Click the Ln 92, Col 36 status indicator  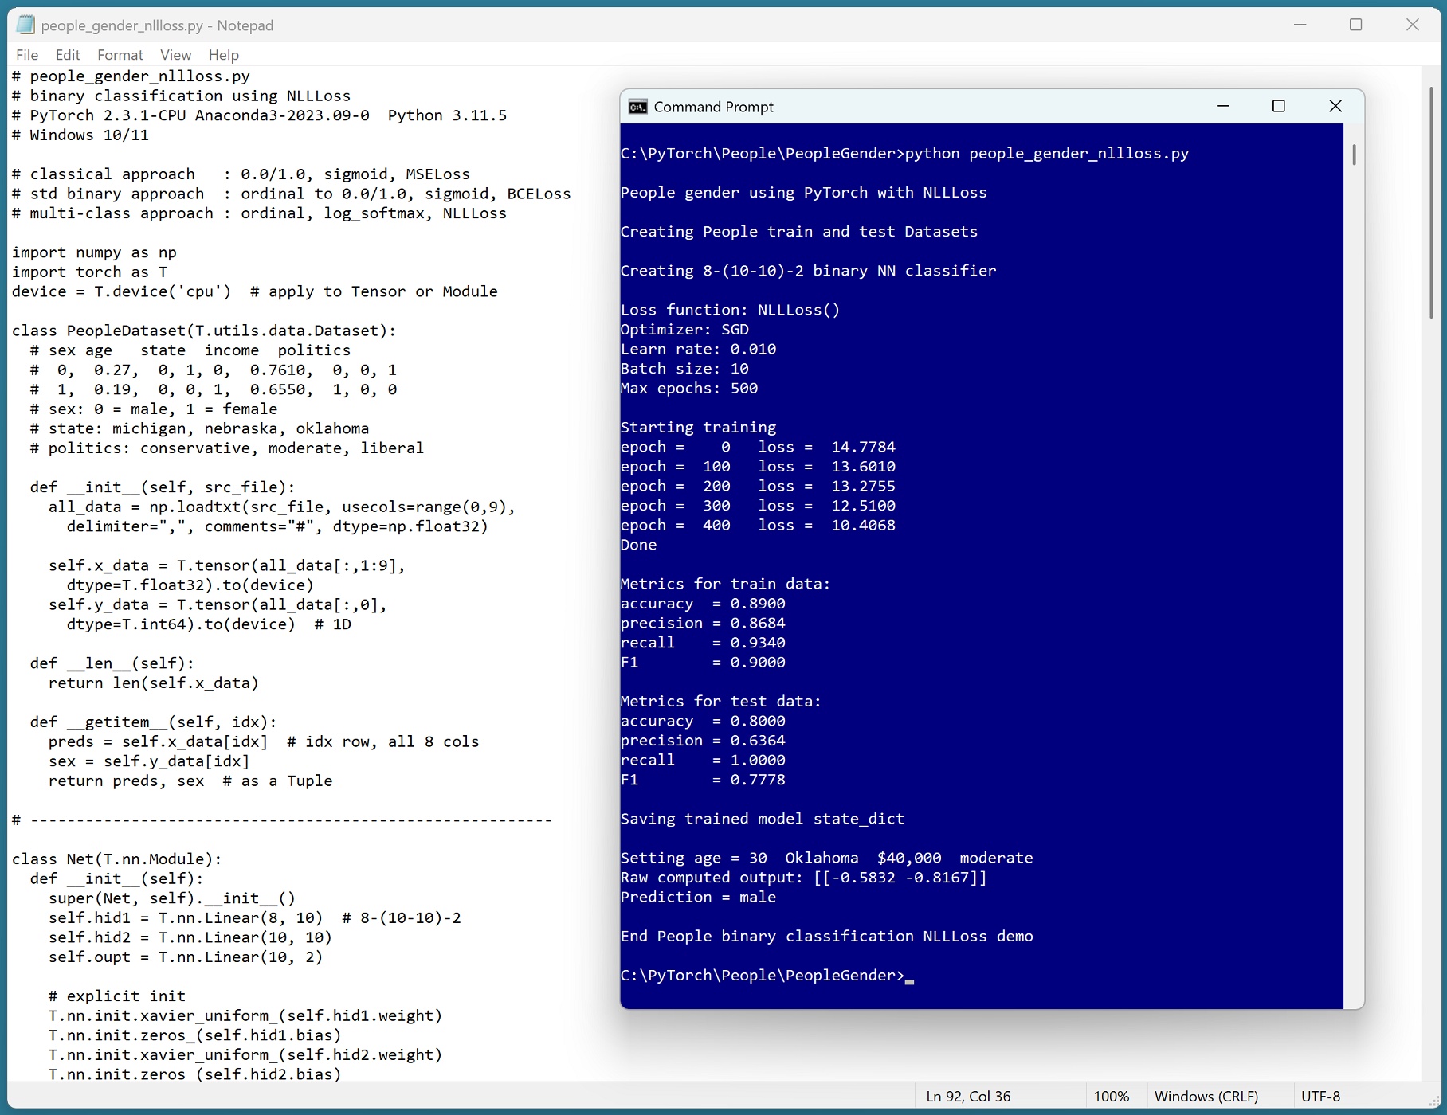click(x=968, y=1097)
